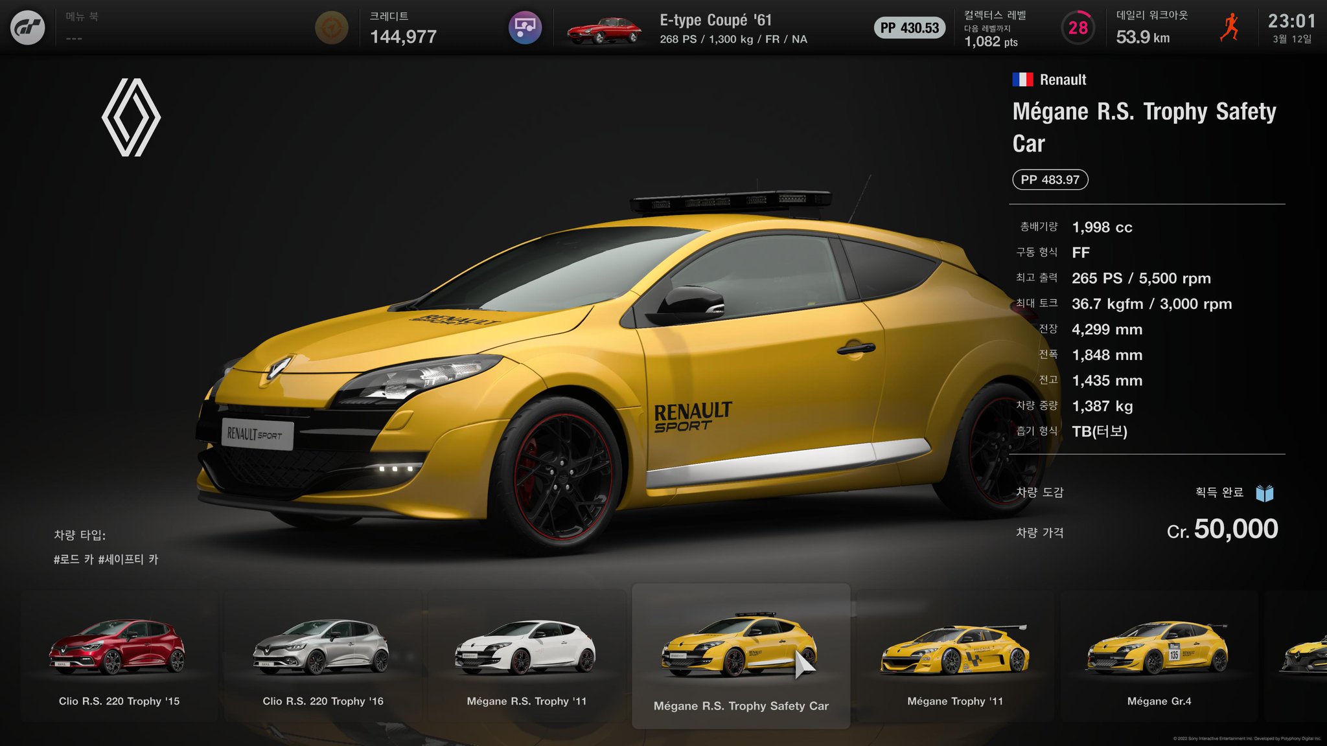Click the 144,977 credits value
The image size is (1327, 746).
click(x=403, y=37)
